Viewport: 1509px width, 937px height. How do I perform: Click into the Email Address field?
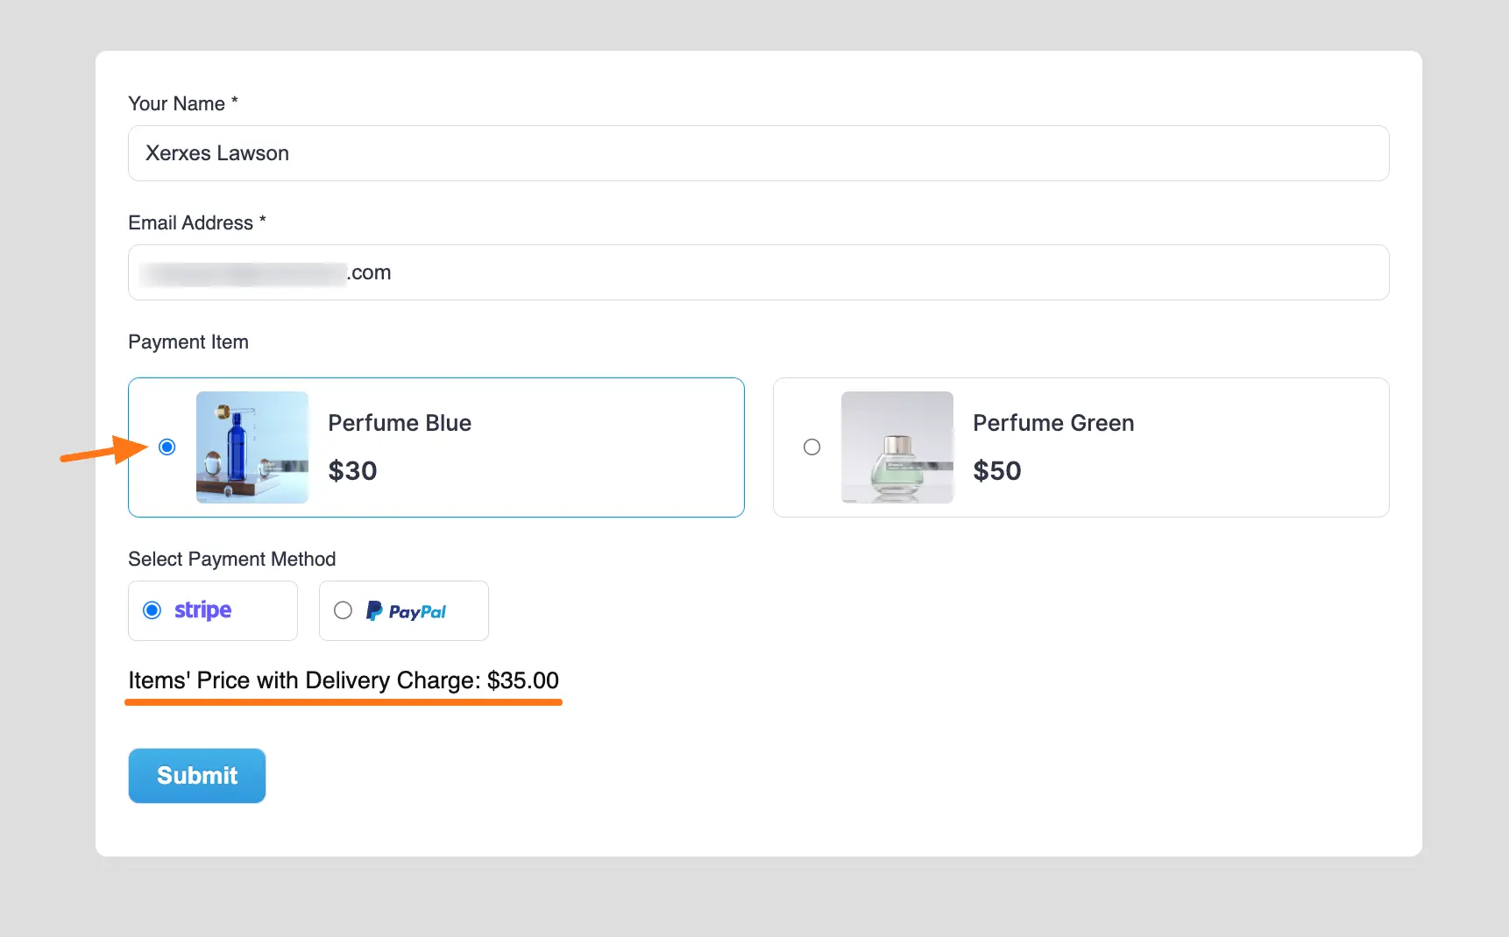tap(758, 272)
